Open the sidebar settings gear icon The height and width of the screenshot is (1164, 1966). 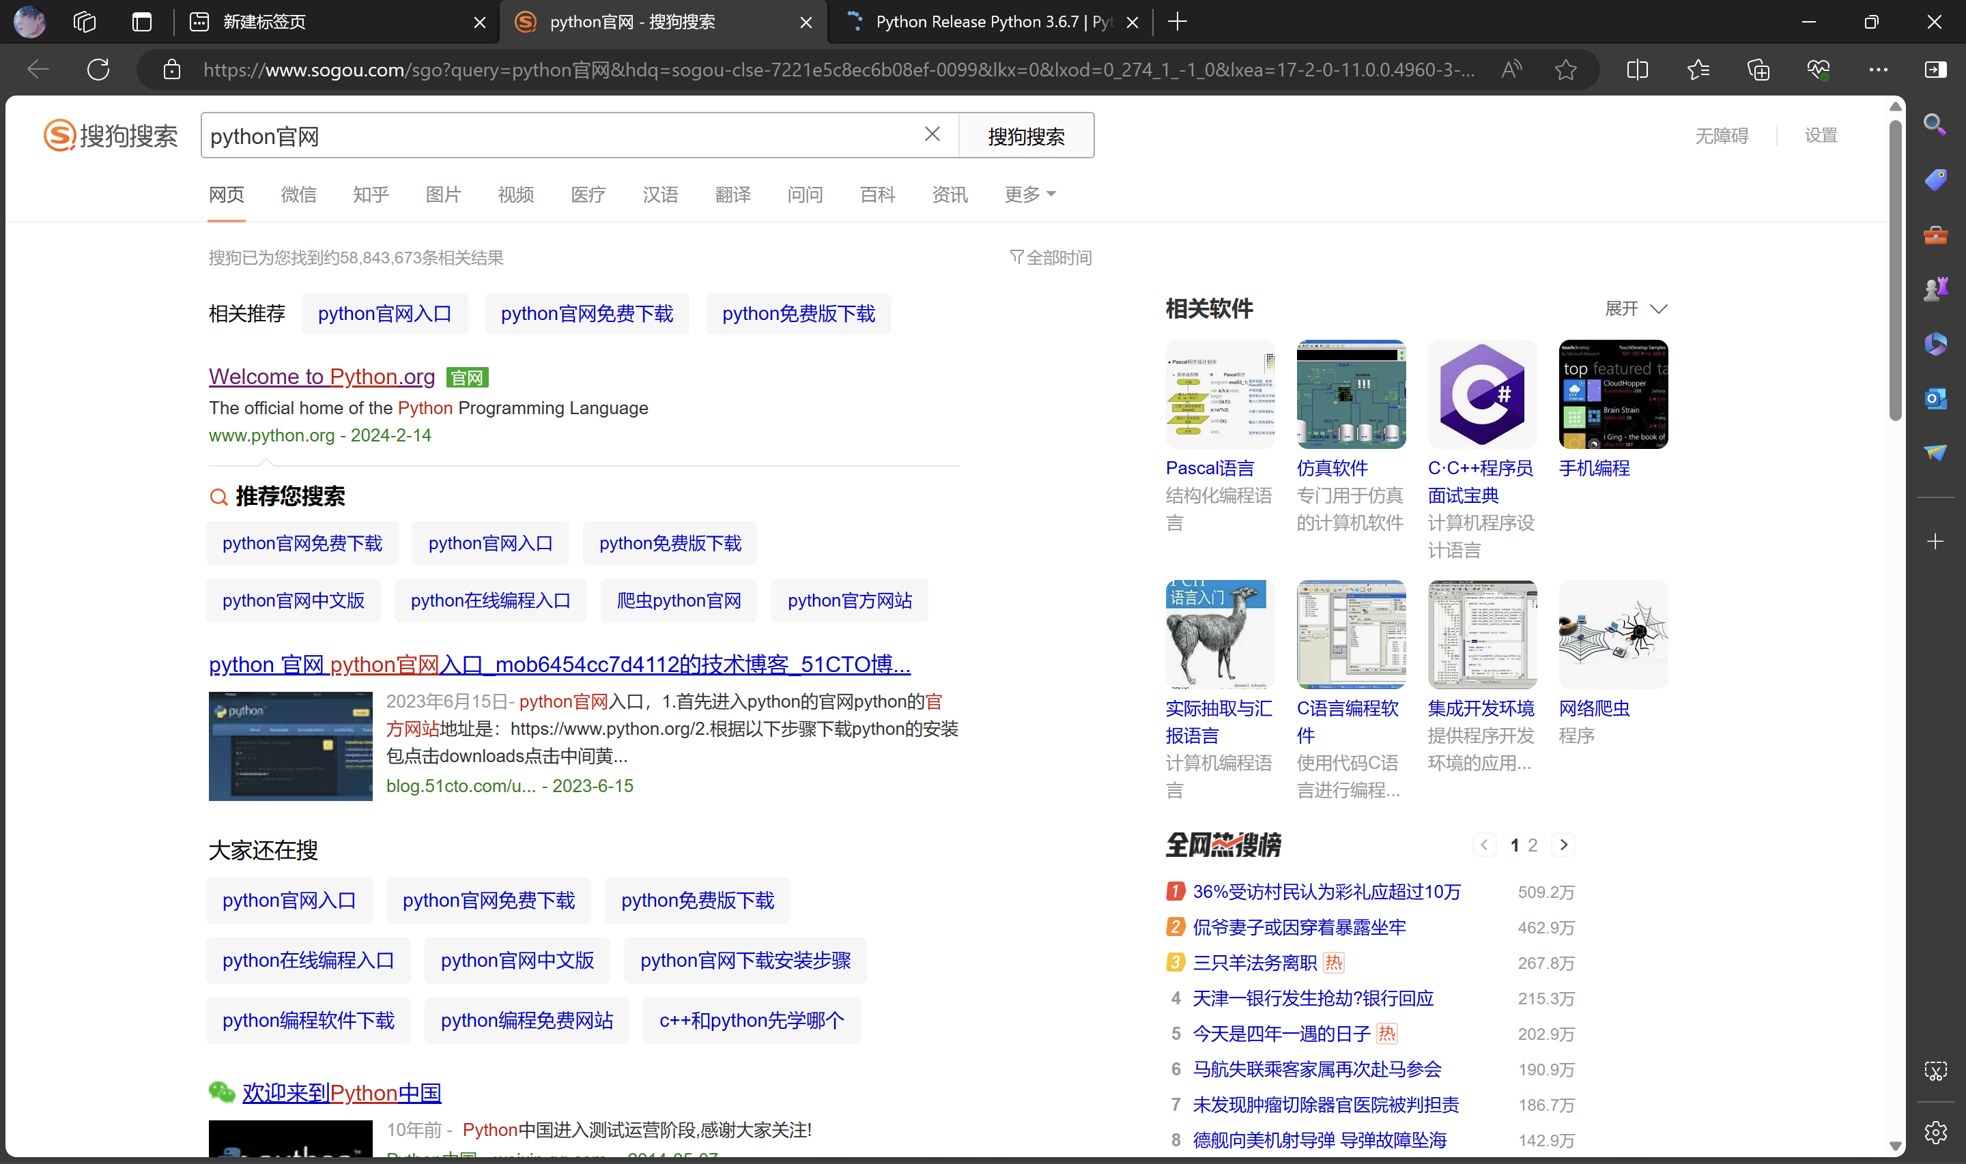pyautogui.click(x=1935, y=1132)
